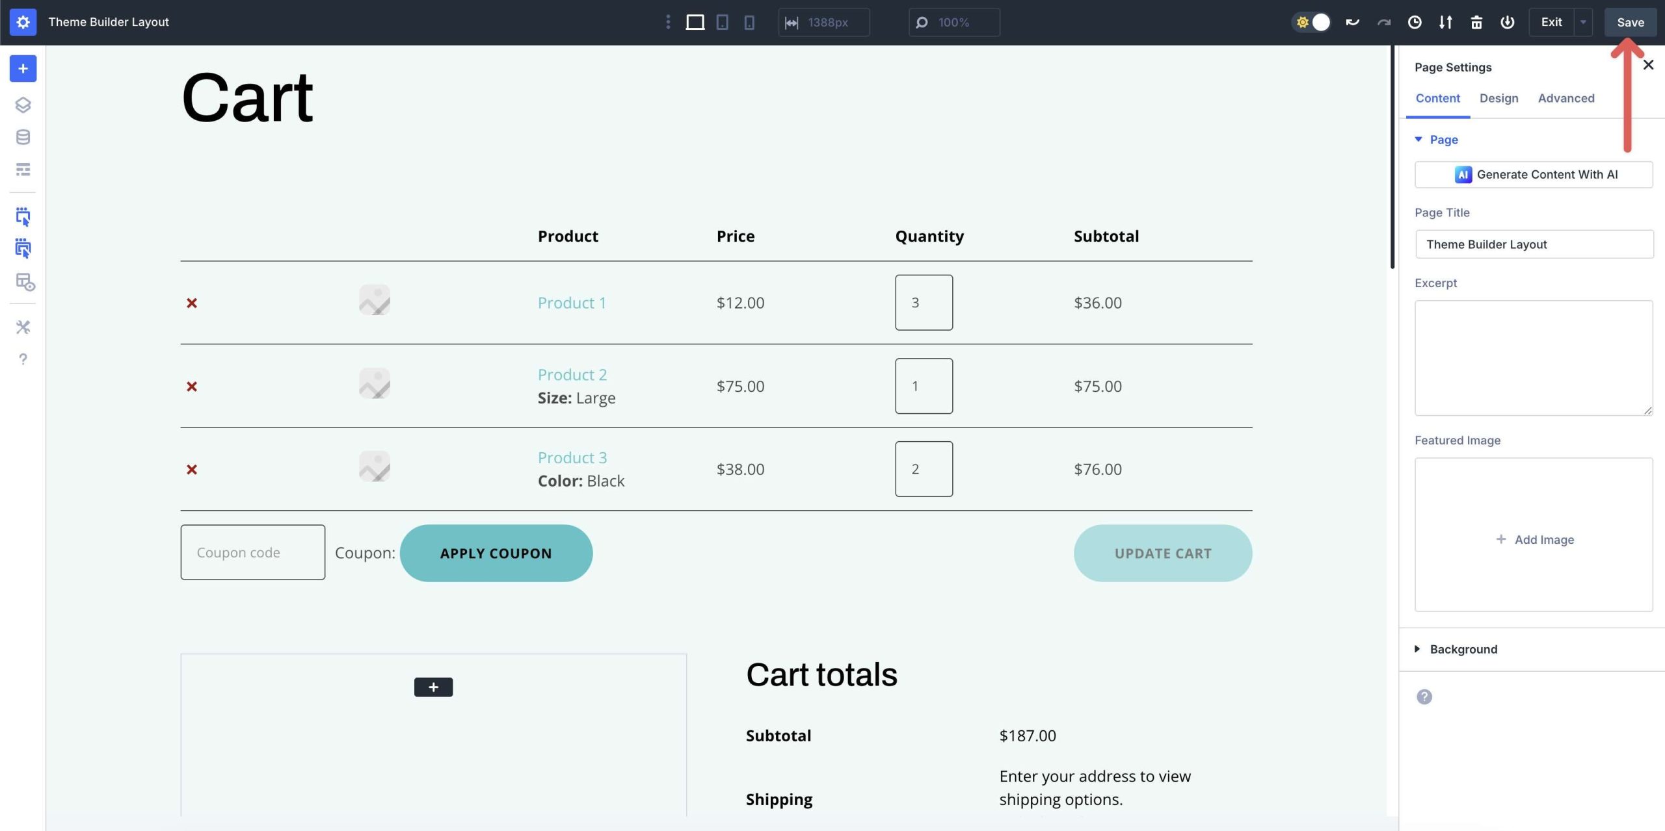Click the help question mark icon
The width and height of the screenshot is (1665, 831).
coord(23,359)
